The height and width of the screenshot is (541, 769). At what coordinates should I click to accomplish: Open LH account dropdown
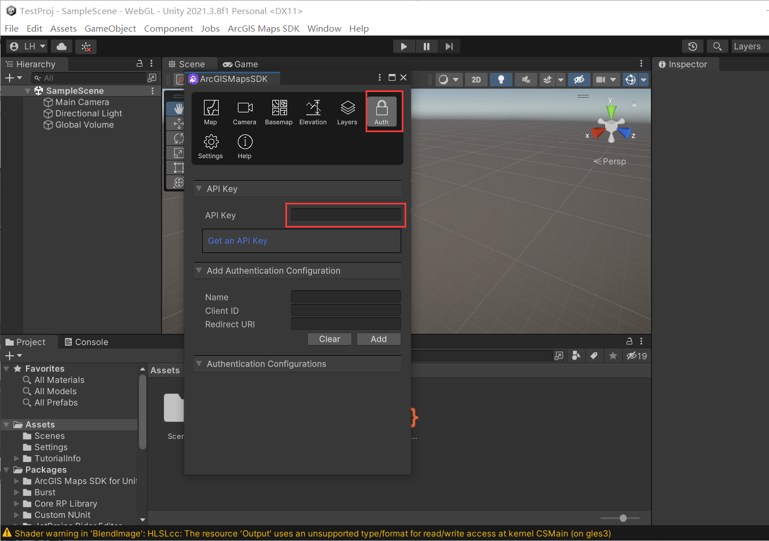coord(28,46)
